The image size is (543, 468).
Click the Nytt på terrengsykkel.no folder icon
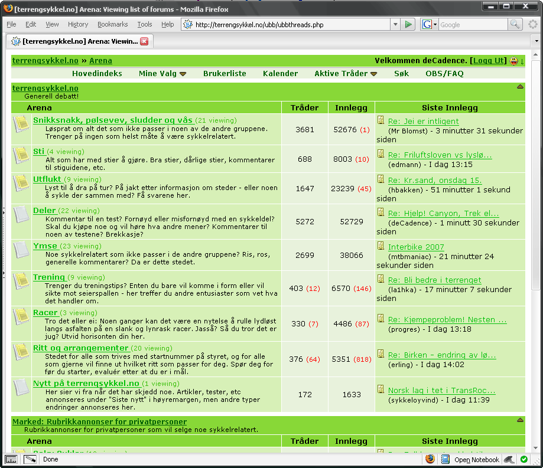click(x=21, y=387)
